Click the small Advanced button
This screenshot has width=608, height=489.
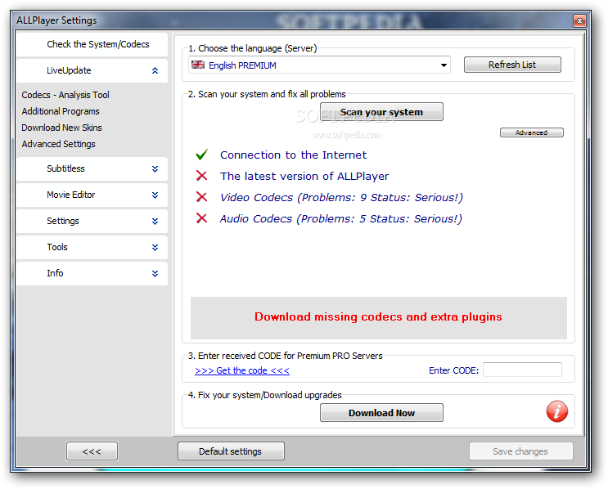(532, 132)
